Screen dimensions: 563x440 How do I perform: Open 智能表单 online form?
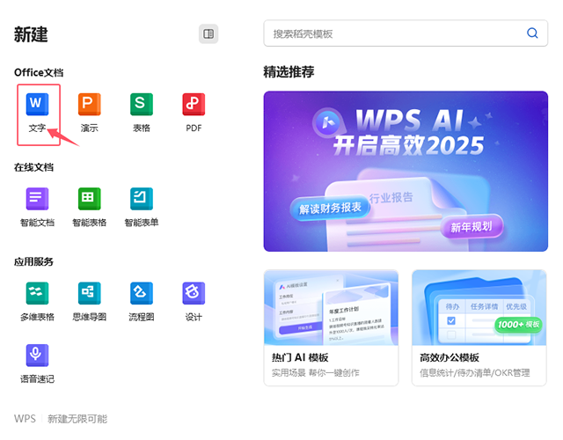(x=142, y=199)
